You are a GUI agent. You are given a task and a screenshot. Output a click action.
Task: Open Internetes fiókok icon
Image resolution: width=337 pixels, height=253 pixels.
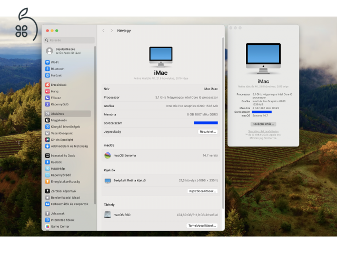point(47,220)
